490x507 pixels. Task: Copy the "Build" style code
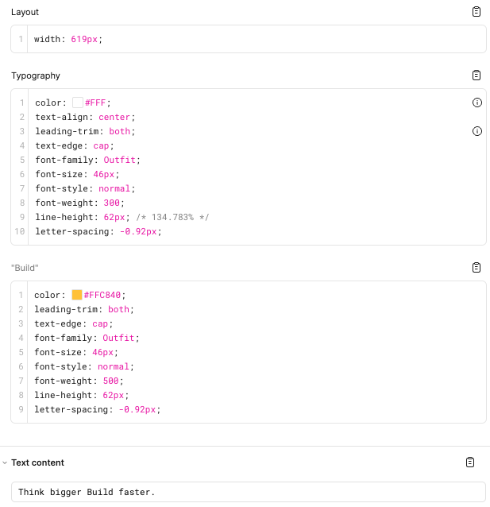476,268
